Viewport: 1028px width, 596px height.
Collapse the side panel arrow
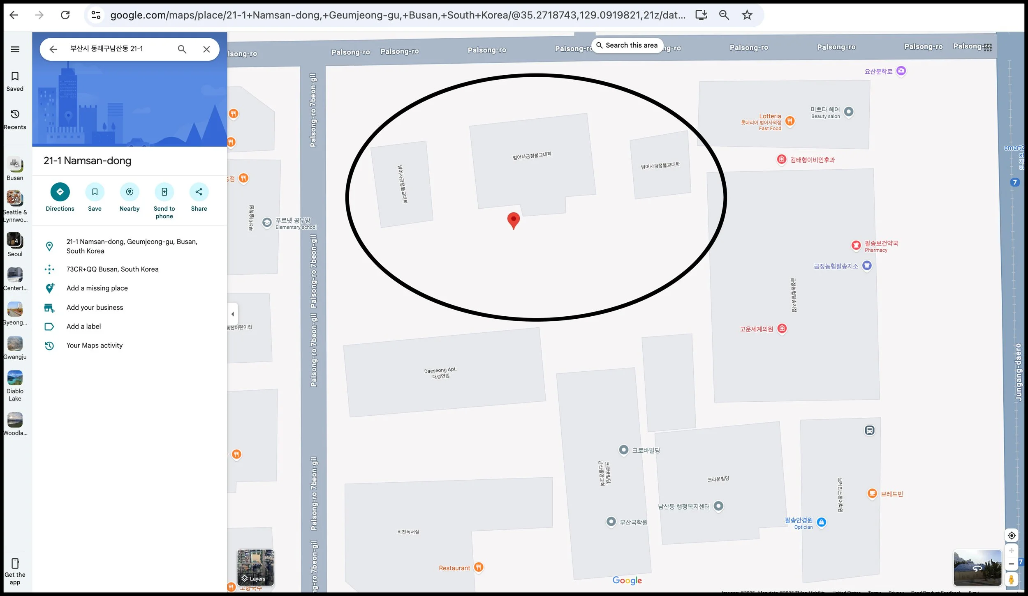pyautogui.click(x=233, y=314)
